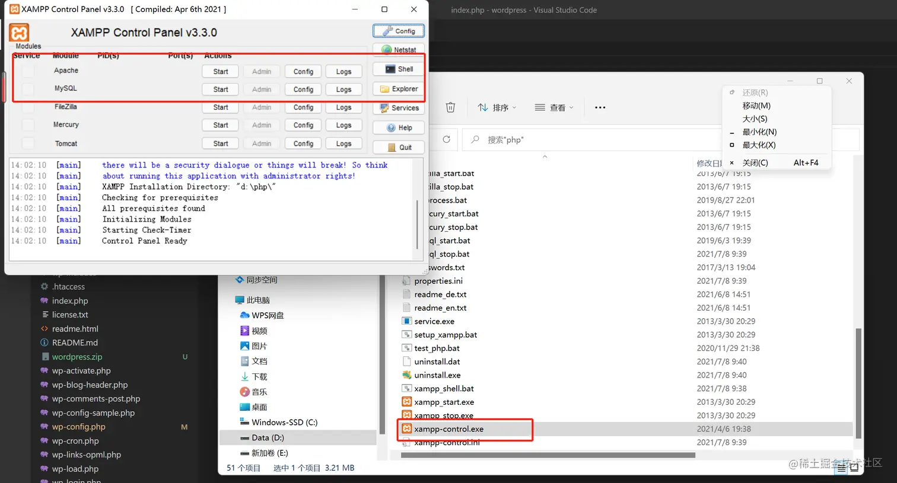The height and width of the screenshot is (483, 897).
Task: Select xampp_start.exe in the file list
Action: 444,402
